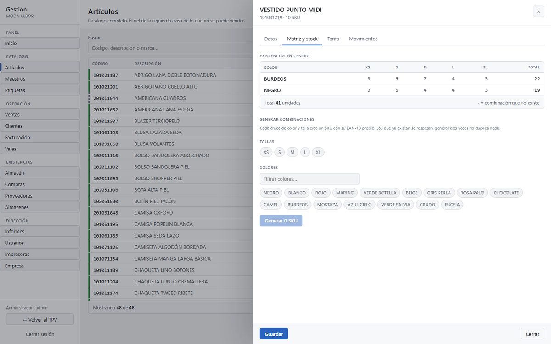
Task: Select the GRIS PERLA color chip
Action: click(x=439, y=193)
